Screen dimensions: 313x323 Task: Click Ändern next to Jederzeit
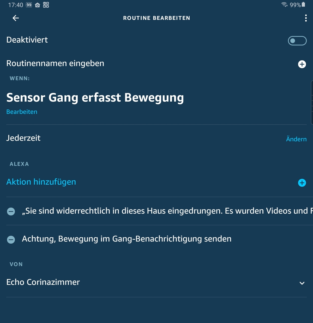pos(296,139)
